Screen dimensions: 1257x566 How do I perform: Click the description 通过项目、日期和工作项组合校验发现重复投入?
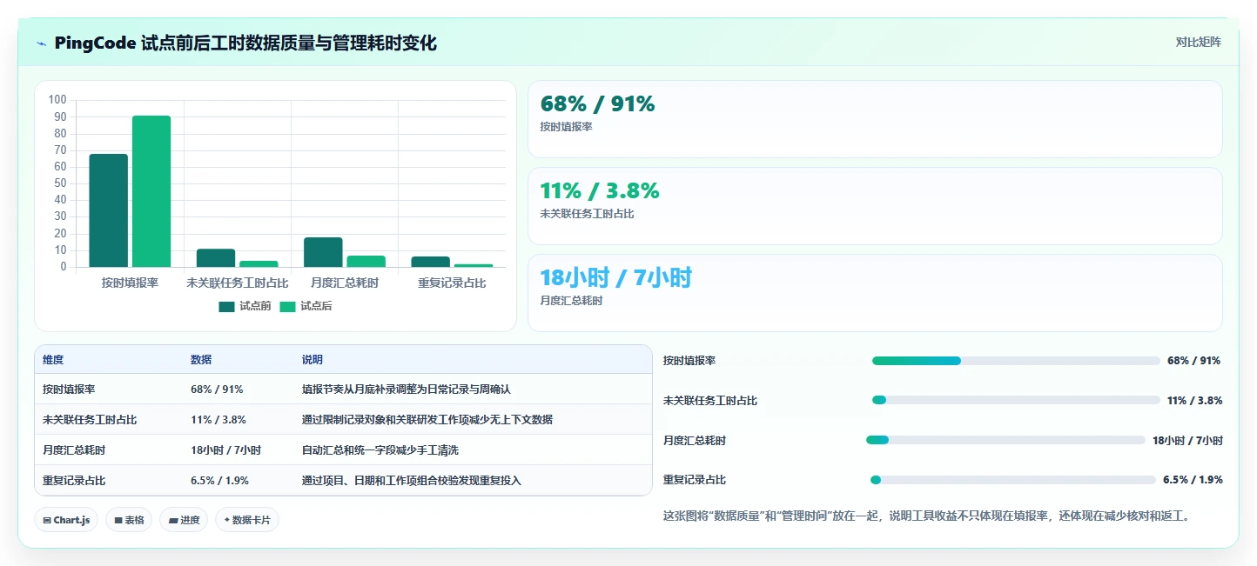pyautogui.click(x=412, y=481)
